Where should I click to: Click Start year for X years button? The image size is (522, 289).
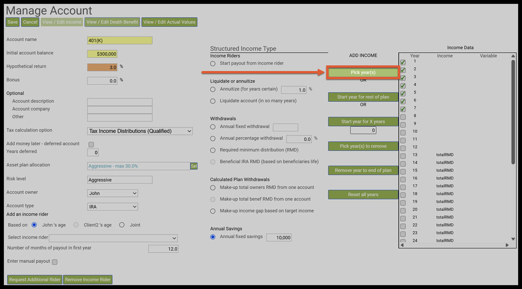(x=363, y=122)
